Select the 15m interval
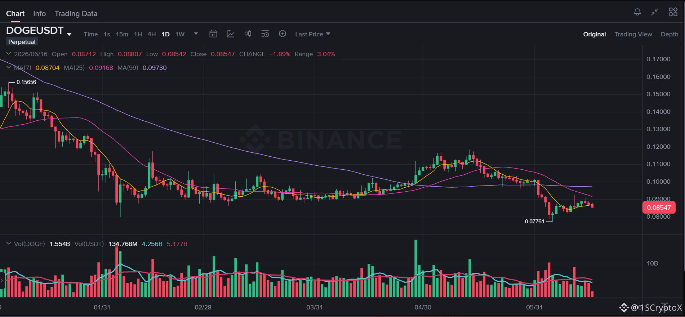 [122, 34]
